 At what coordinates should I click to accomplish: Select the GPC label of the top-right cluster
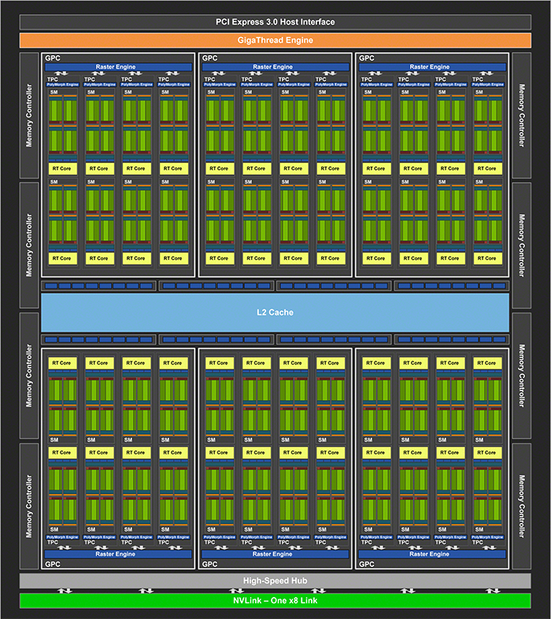pos(367,58)
